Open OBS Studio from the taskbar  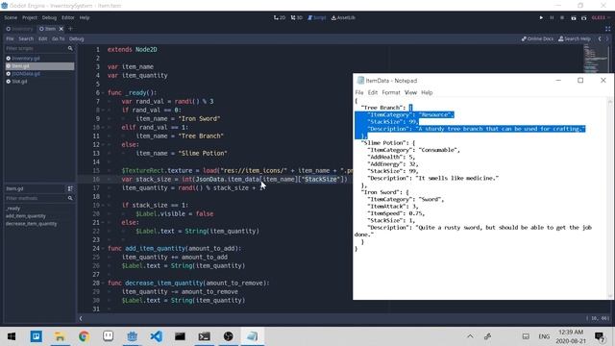pos(229,336)
